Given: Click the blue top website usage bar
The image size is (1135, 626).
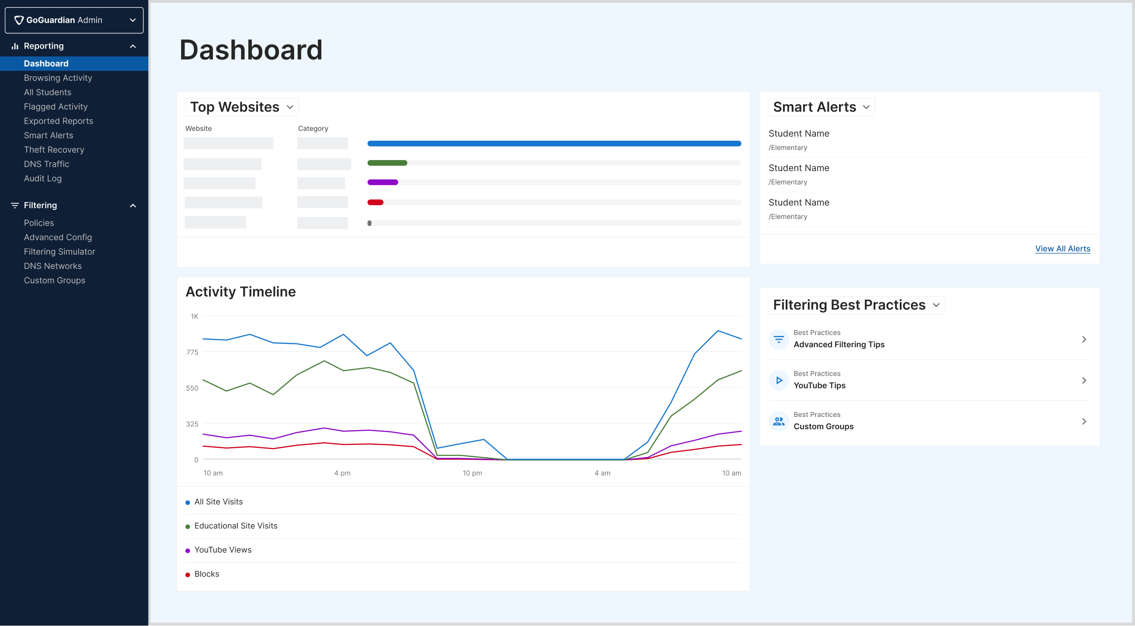Looking at the screenshot, I should [x=554, y=144].
